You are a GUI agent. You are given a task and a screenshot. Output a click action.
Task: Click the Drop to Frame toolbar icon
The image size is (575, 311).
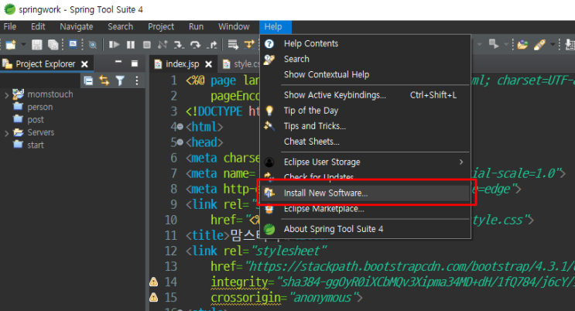pyautogui.click(x=233, y=45)
